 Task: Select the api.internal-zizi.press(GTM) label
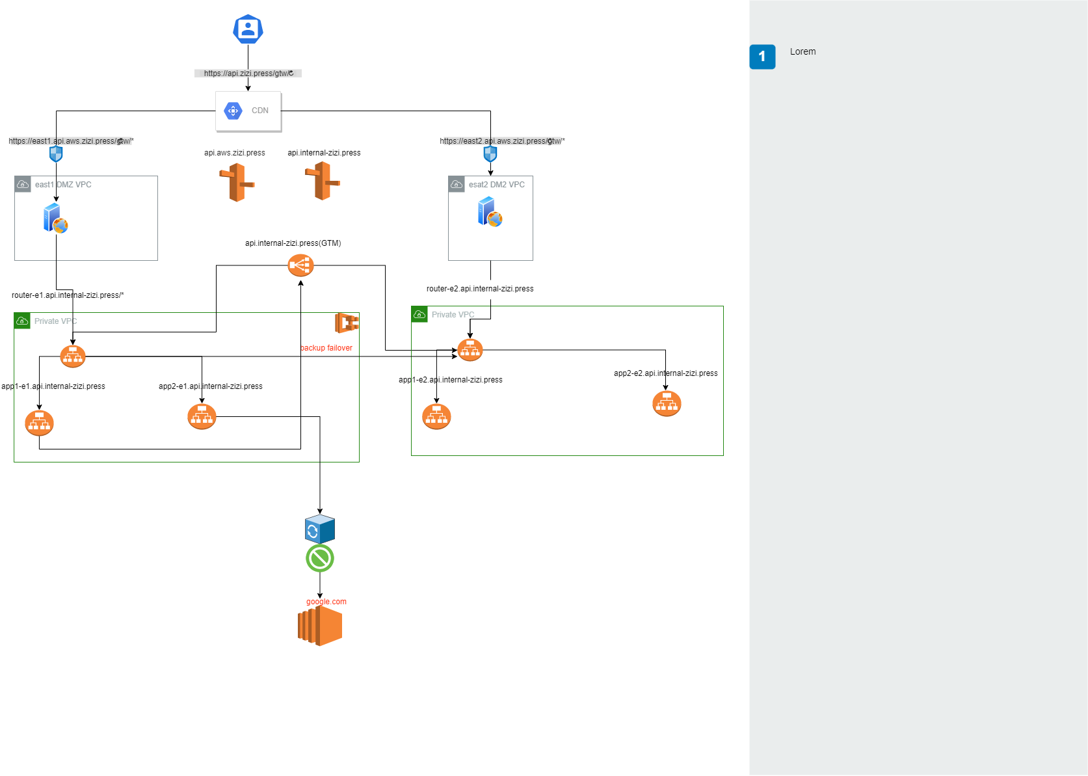[x=293, y=243]
